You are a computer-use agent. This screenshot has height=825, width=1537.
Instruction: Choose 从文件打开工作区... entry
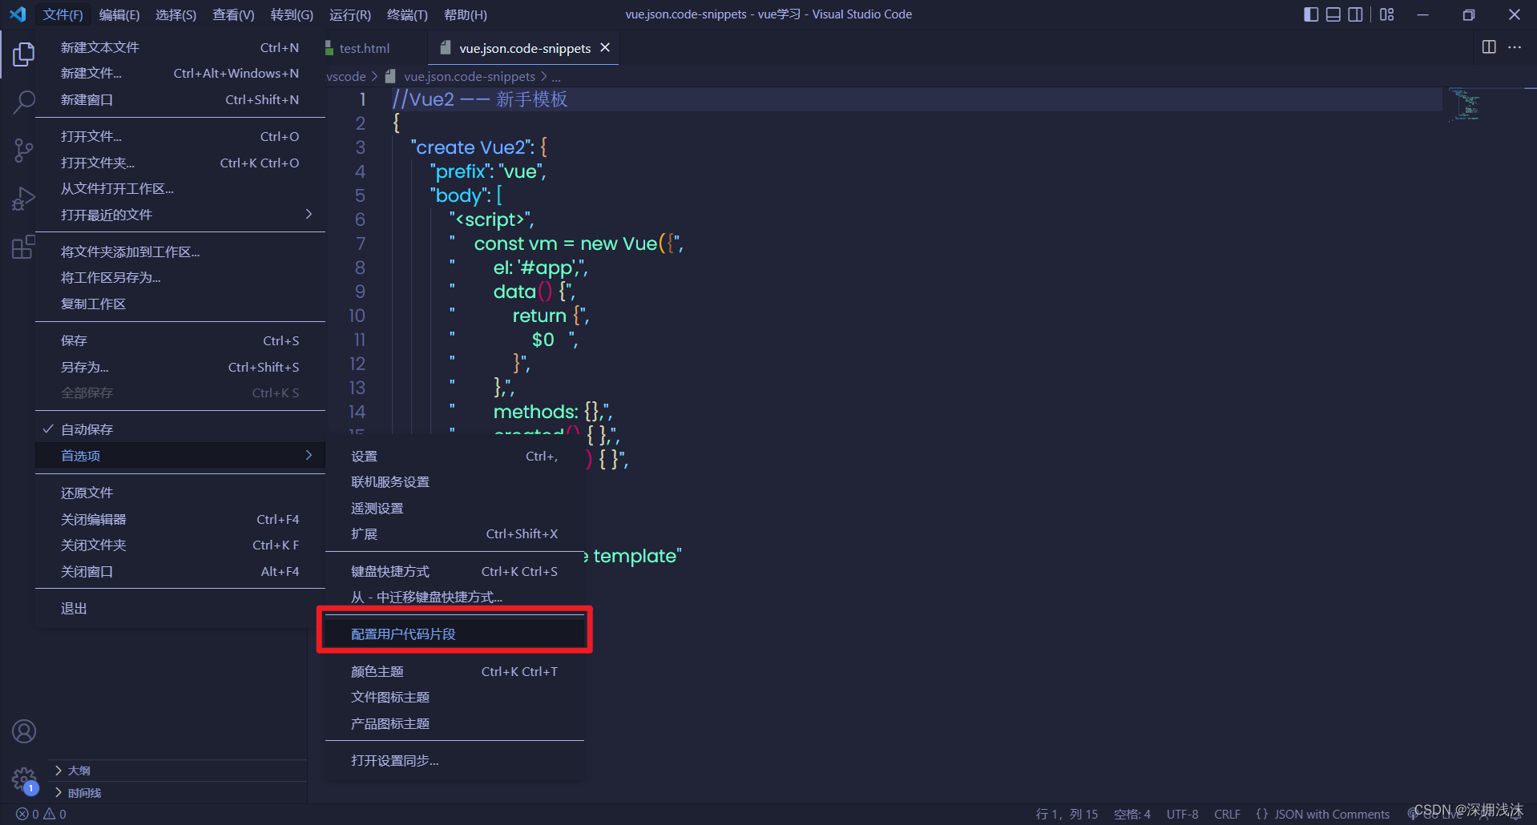point(180,188)
